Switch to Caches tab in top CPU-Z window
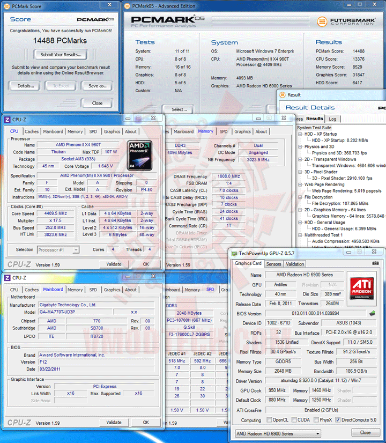 pyautogui.click(x=32, y=131)
